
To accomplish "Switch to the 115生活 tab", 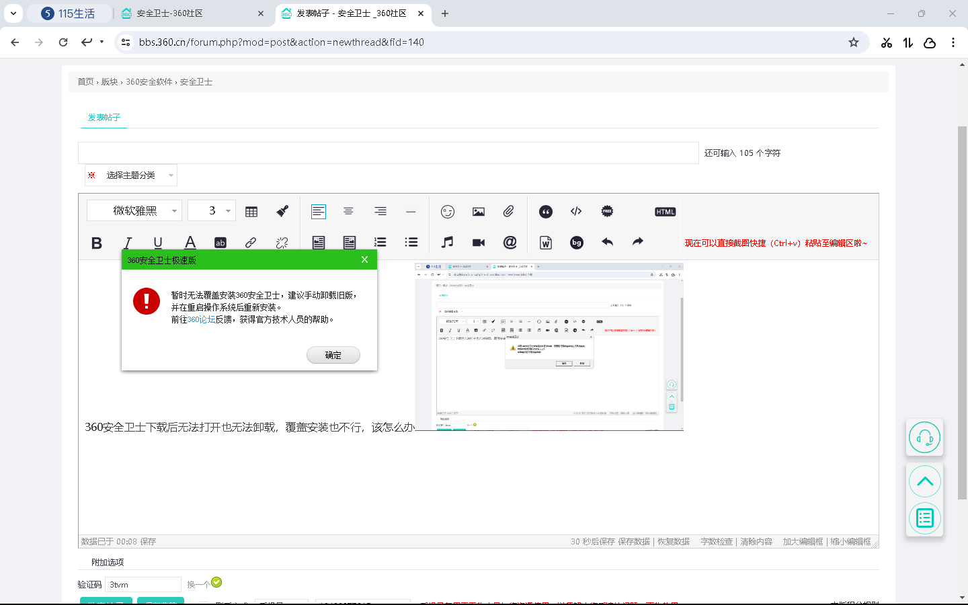I will (69, 13).
